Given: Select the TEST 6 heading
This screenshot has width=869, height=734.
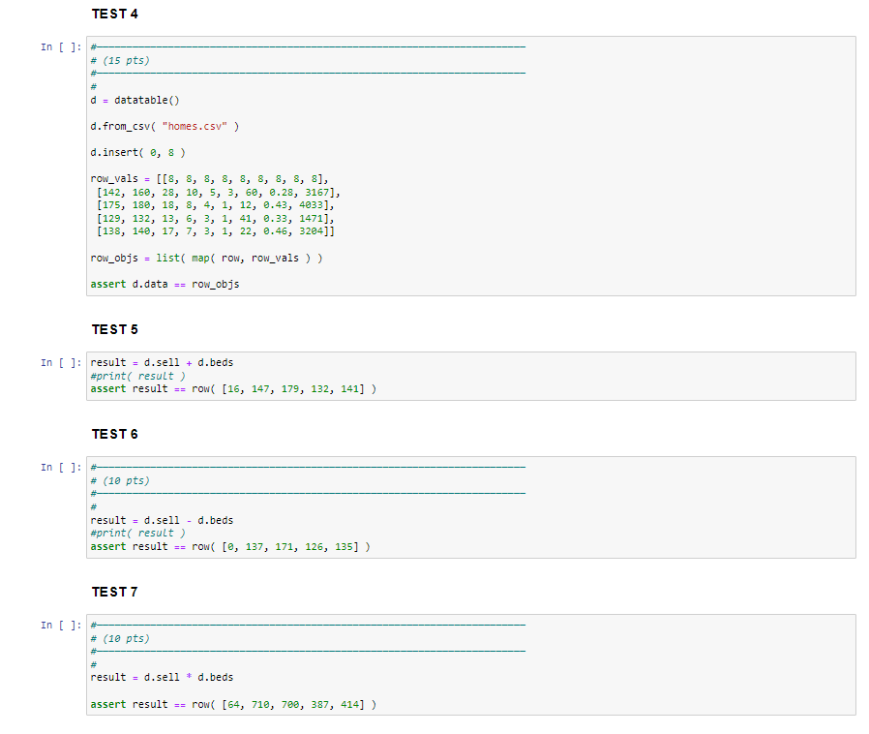Looking at the screenshot, I should pyautogui.click(x=114, y=434).
